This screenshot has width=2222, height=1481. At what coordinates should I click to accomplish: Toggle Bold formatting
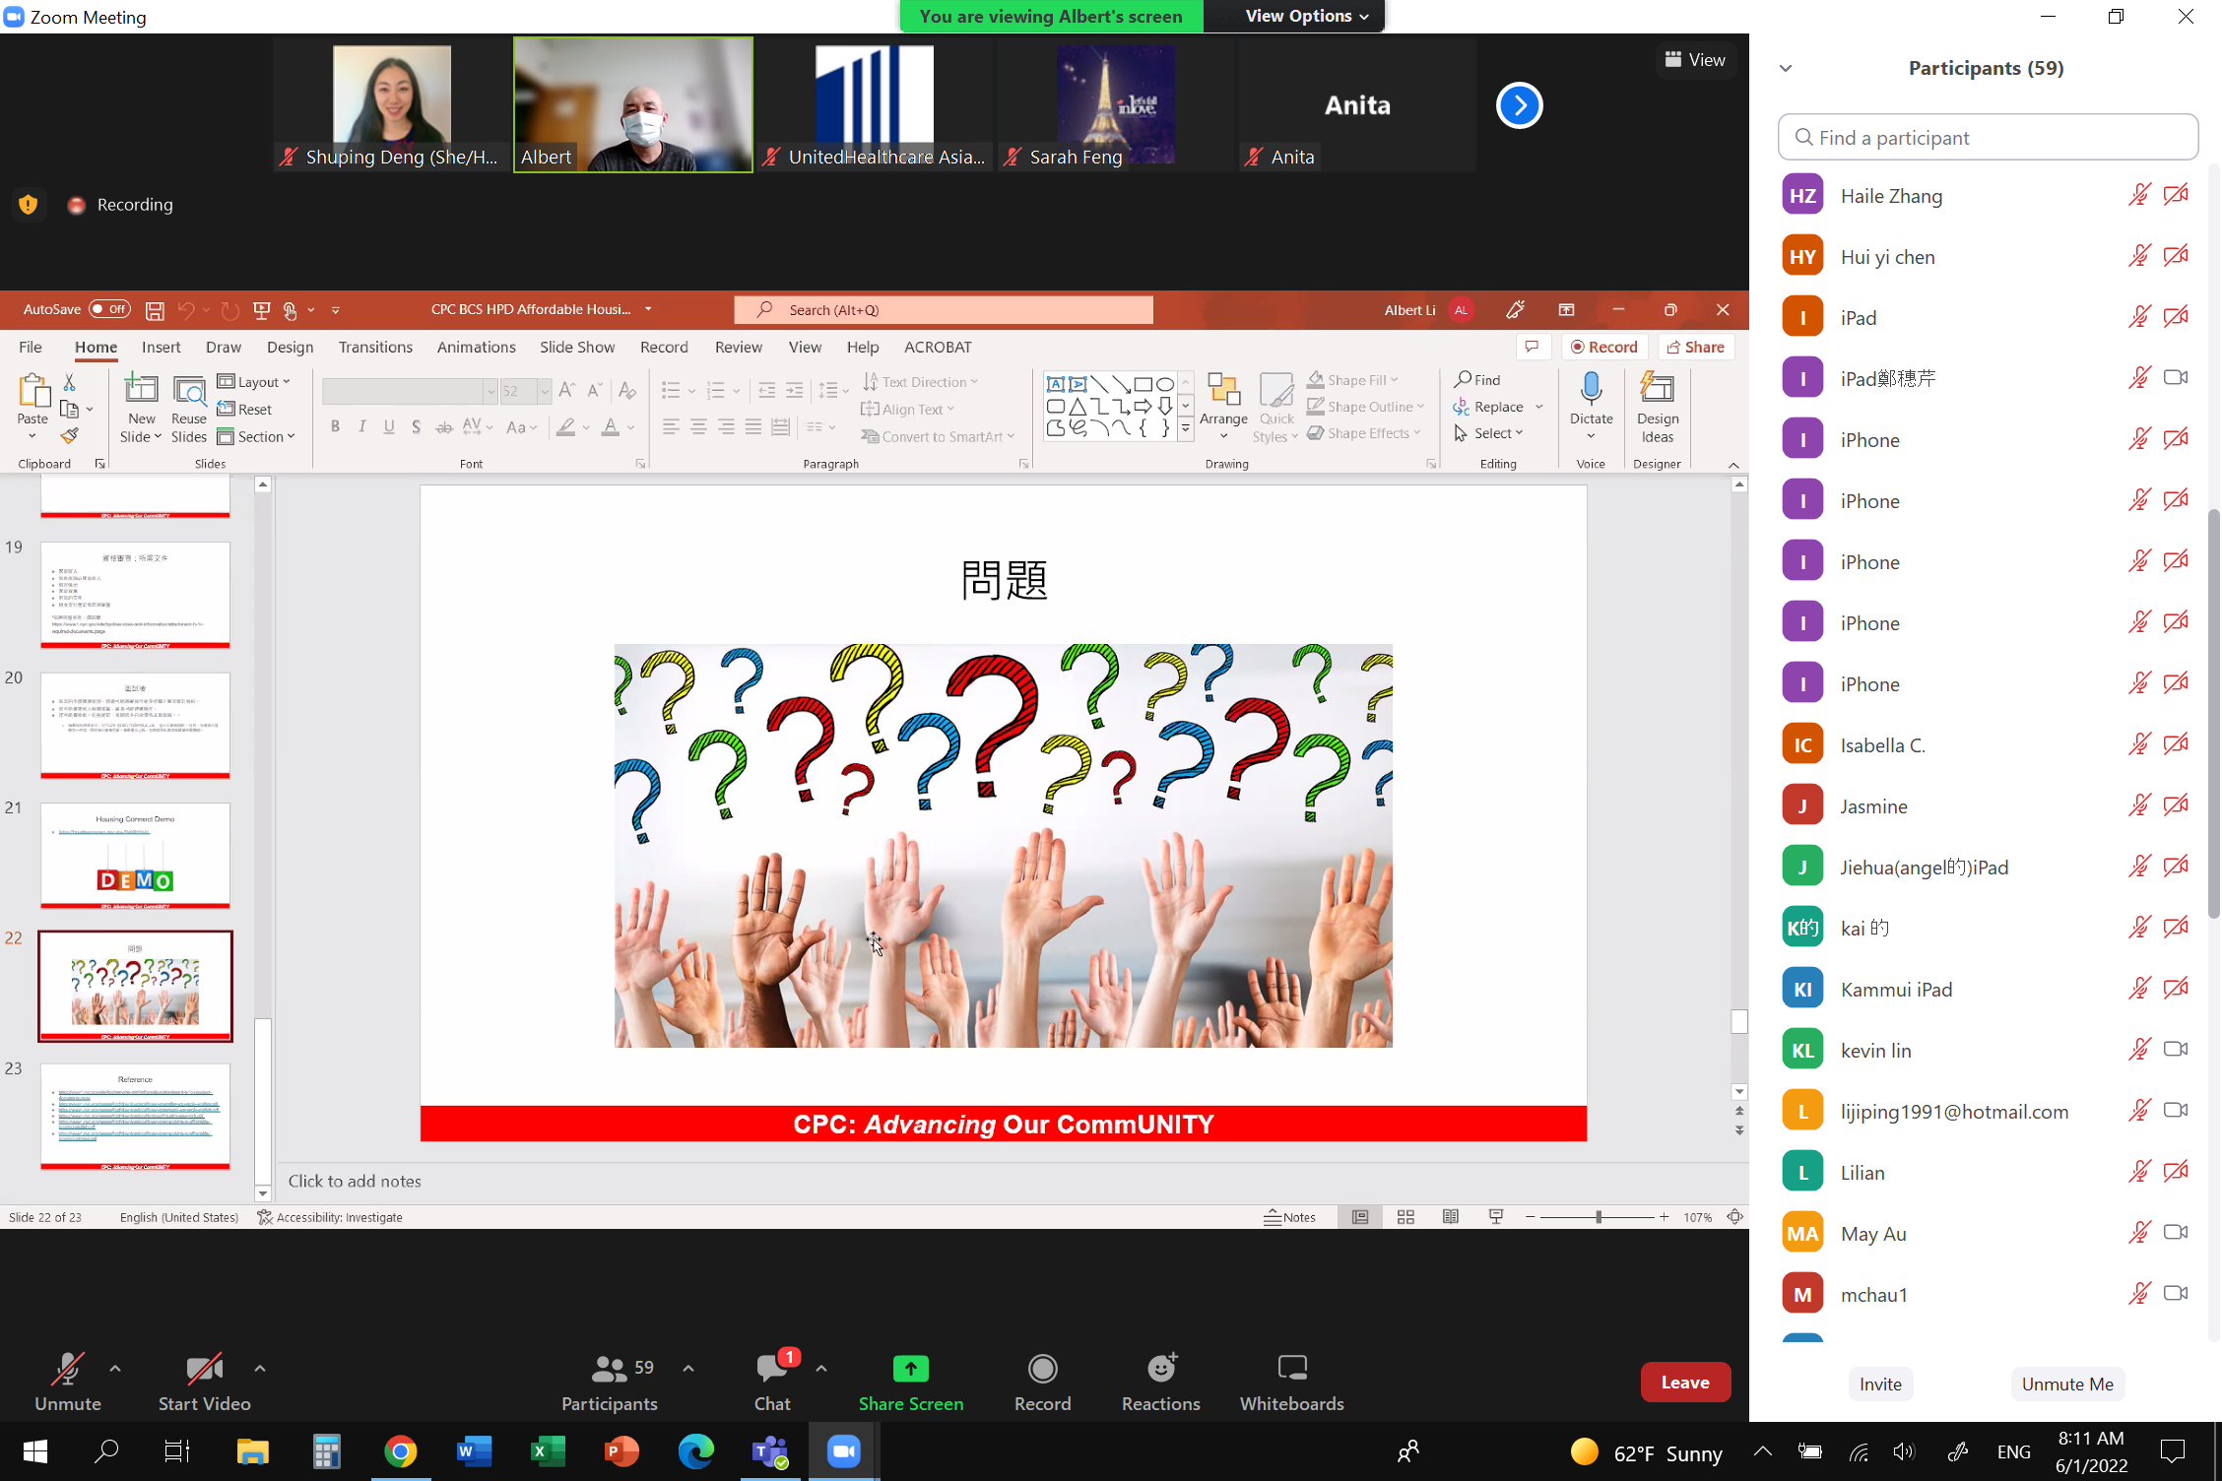[335, 426]
